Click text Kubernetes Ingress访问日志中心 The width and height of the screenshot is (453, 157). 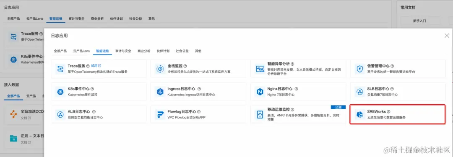[191, 95]
